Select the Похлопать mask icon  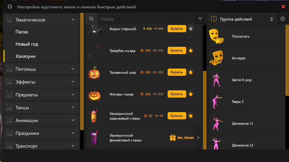coord(216,36)
